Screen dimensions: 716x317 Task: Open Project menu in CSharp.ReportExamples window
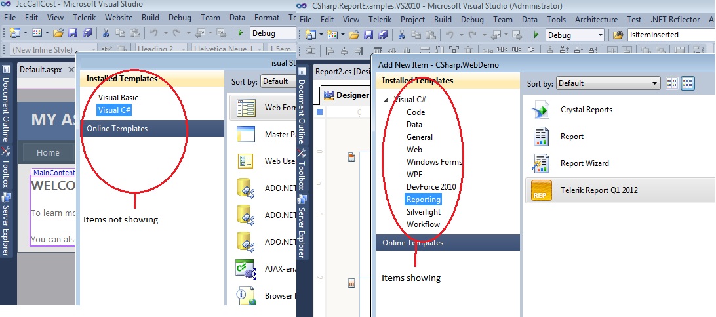click(413, 20)
